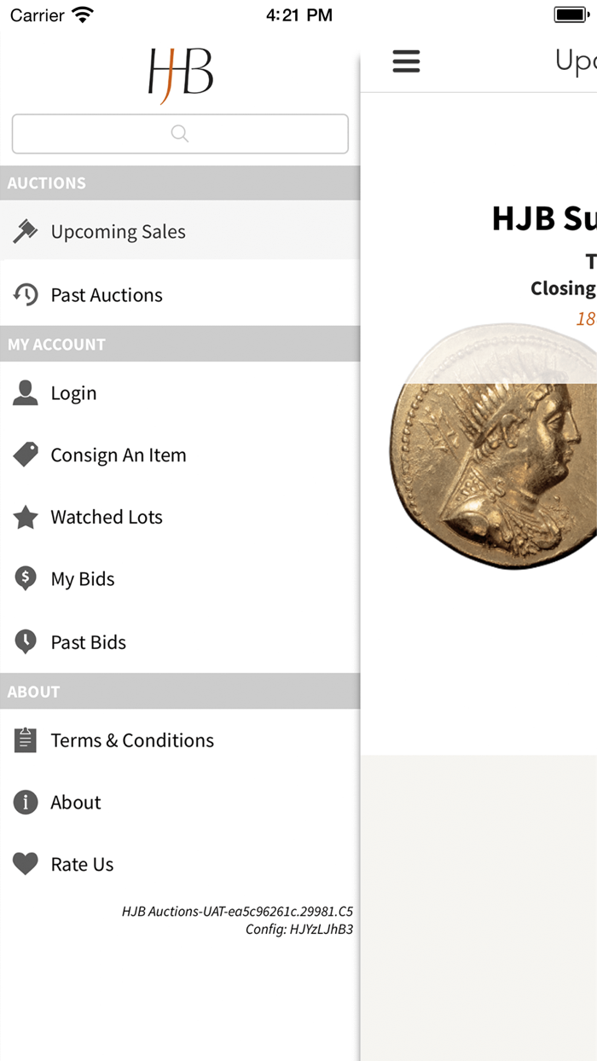Screen dimensions: 597x1061
Task: Select the Upcoming Sales gavel icon
Action: tap(25, 230)
